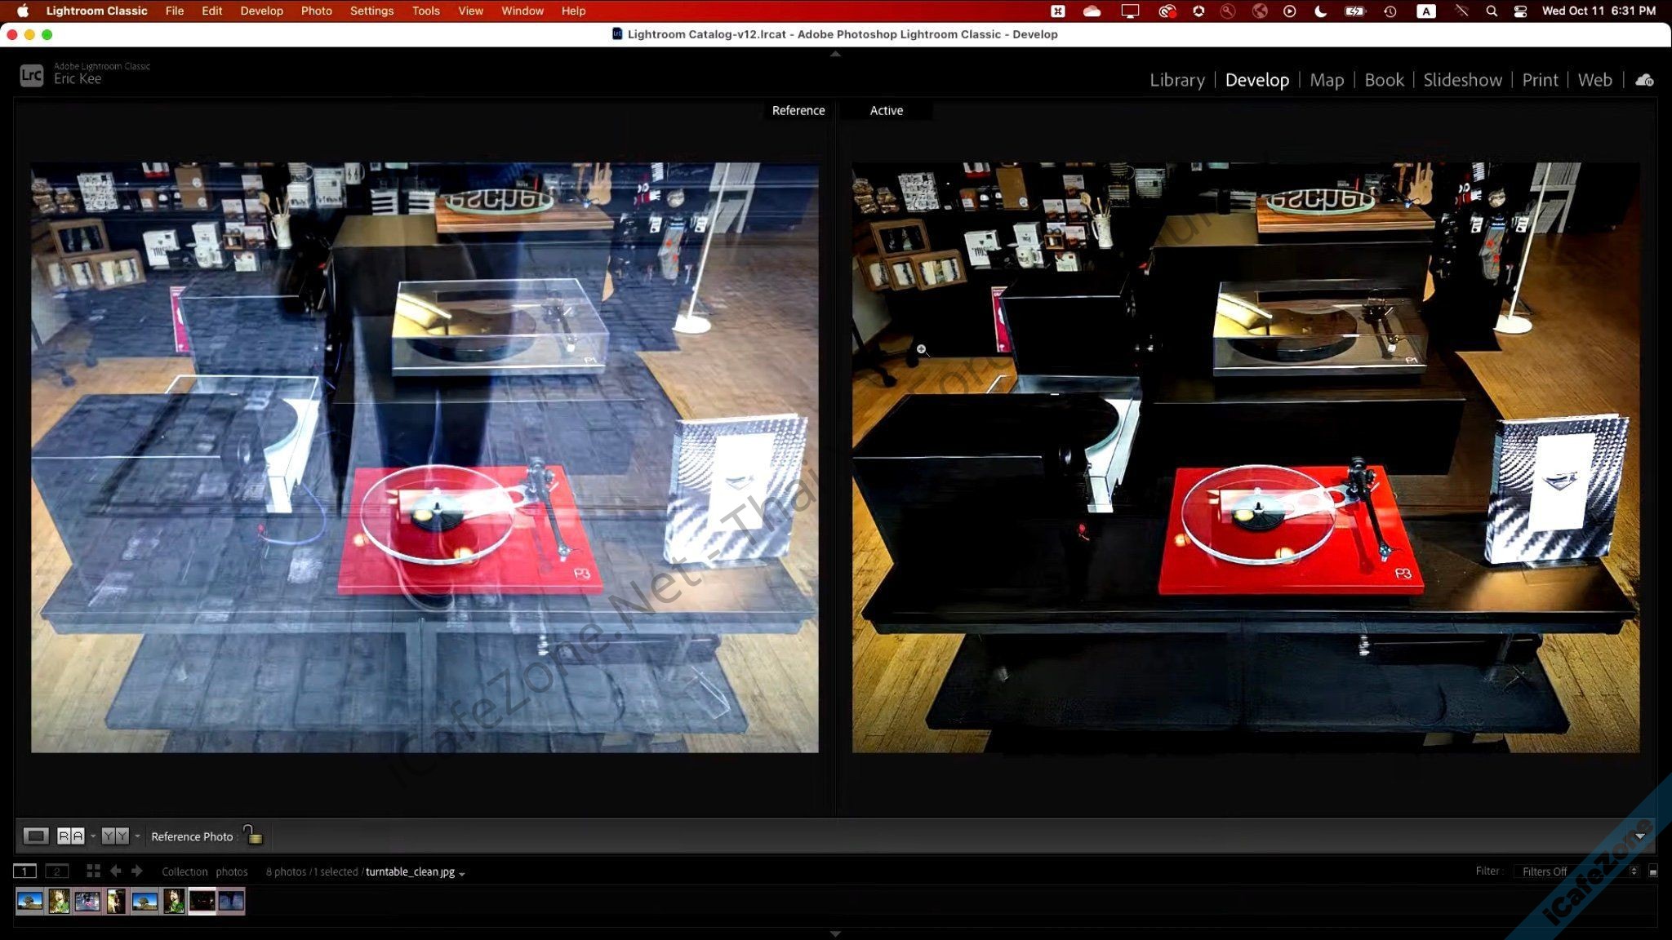Open macOS Spotlight search
Image resolution: width=1672 pixels, height=940 pixels.
coord(1492,11)
